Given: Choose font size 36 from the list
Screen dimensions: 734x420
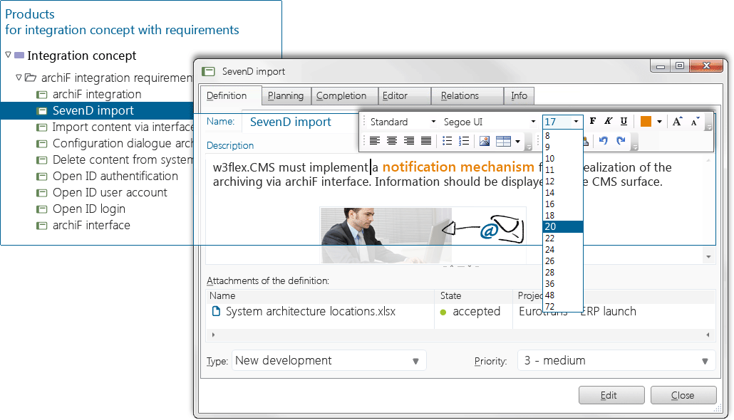Looking at the screenshot, I should point(563,283).
